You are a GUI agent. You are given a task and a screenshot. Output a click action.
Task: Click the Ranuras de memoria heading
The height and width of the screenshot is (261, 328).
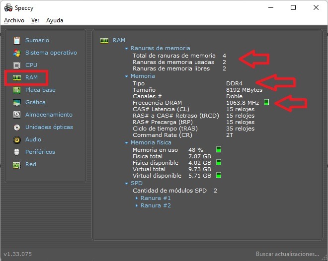161,48
